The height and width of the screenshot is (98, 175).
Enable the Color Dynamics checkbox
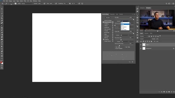click(104, 29)
